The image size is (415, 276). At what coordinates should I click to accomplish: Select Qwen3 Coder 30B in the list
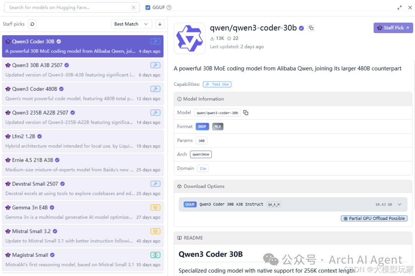83,46
